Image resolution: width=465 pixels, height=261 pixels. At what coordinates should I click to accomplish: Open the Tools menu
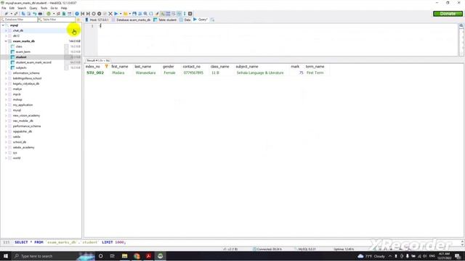(44, 8)
